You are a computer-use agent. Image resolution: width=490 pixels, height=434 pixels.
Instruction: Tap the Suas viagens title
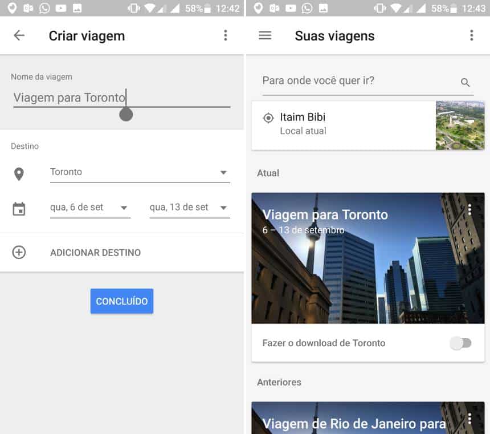[x=334, y=36]
